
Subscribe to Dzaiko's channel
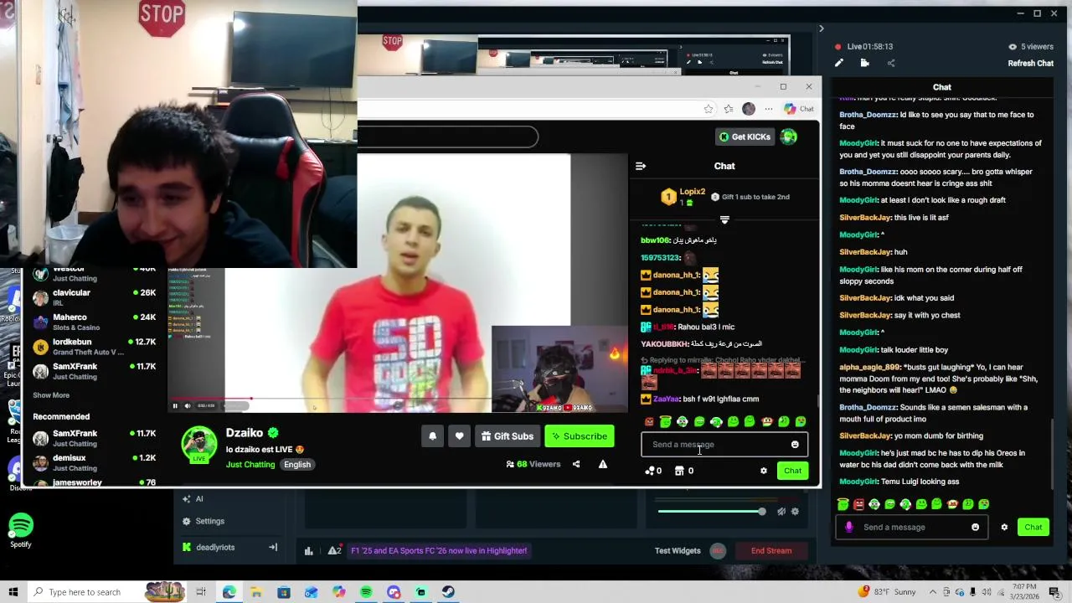pos(579,436)
